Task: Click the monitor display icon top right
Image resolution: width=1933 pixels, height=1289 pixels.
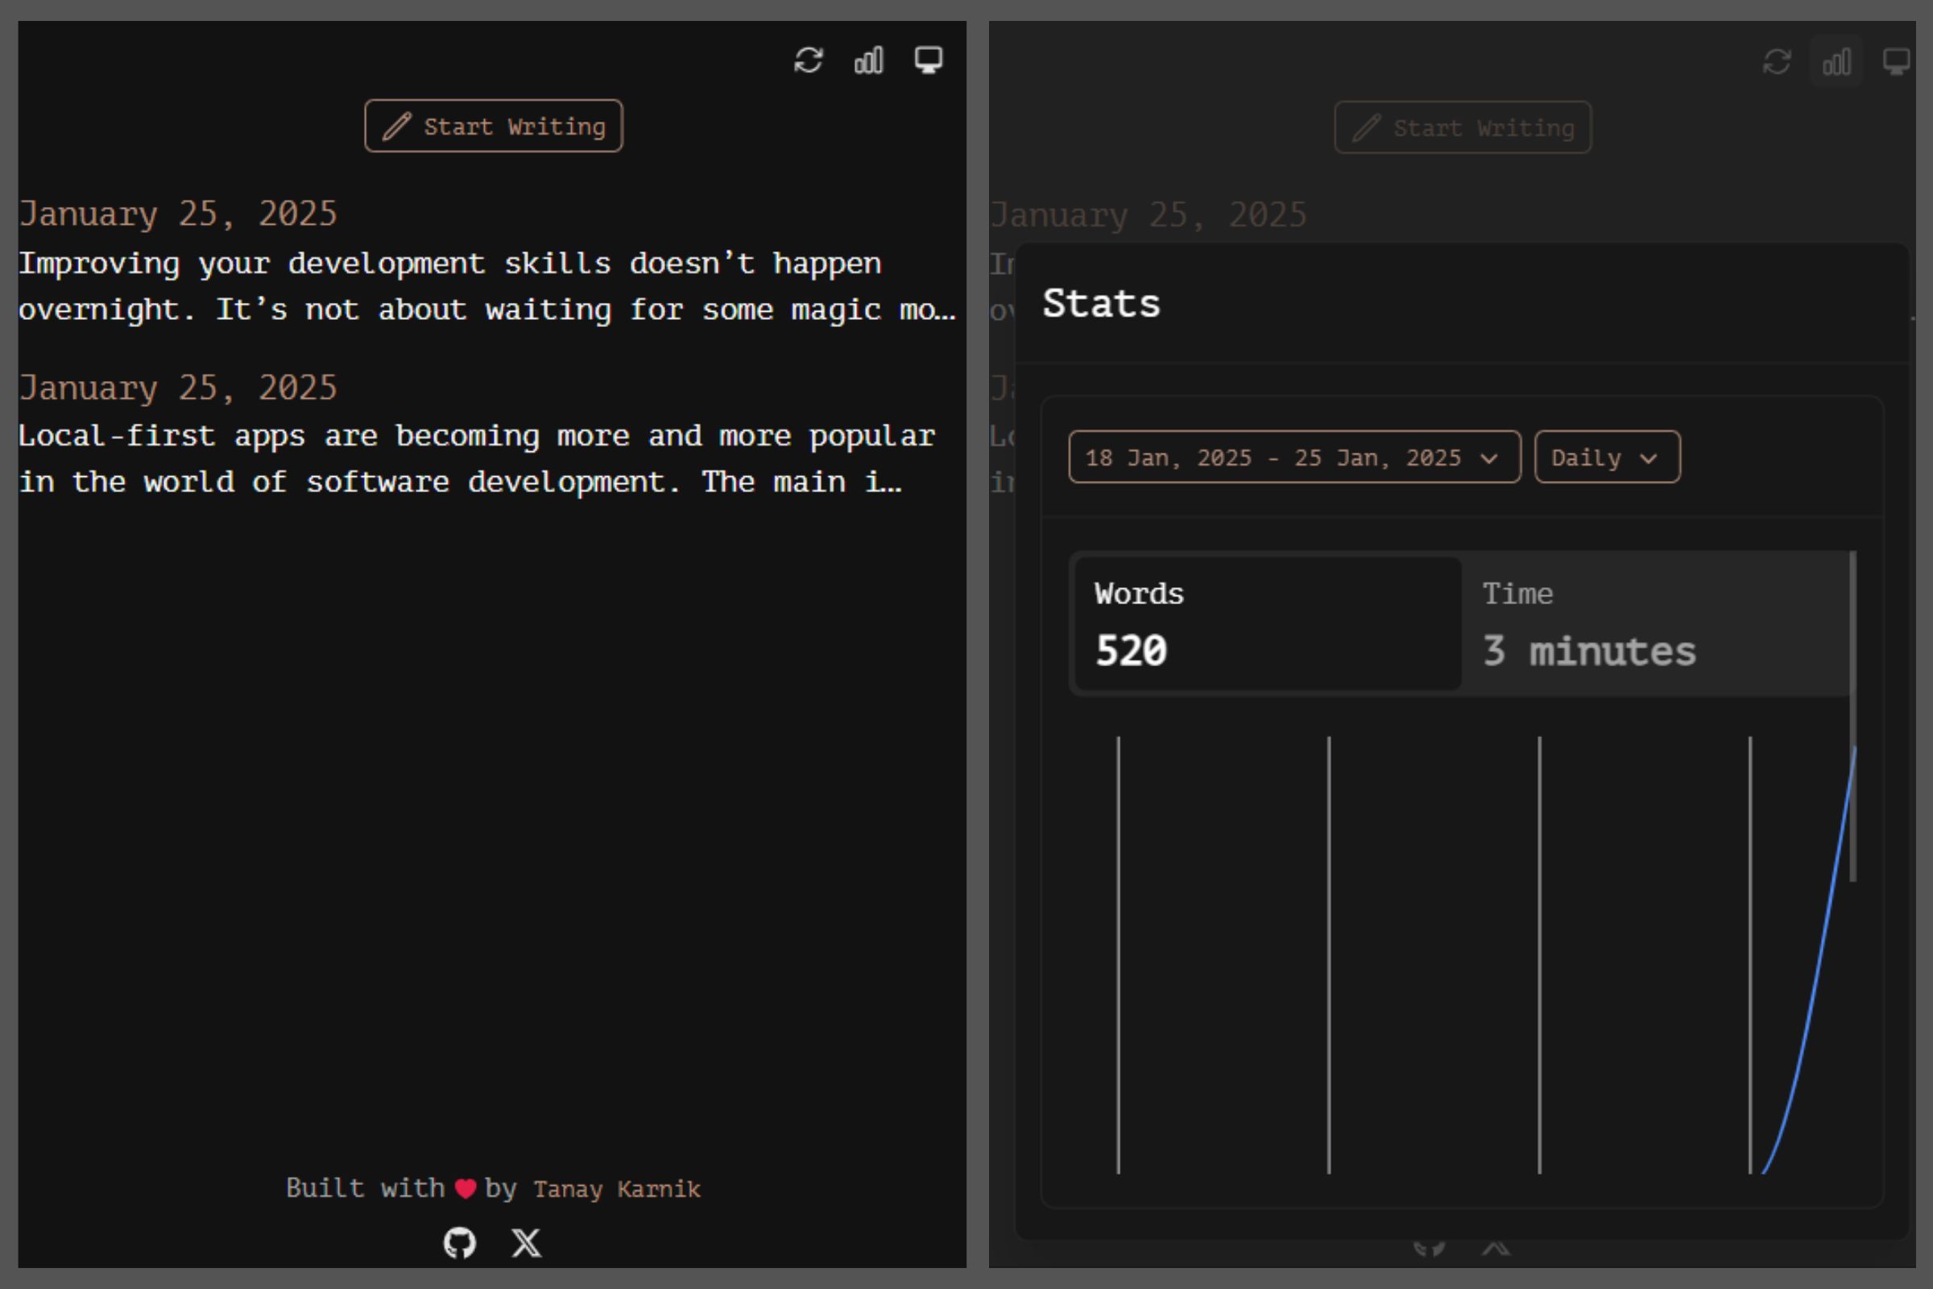Action: [927, 60]
